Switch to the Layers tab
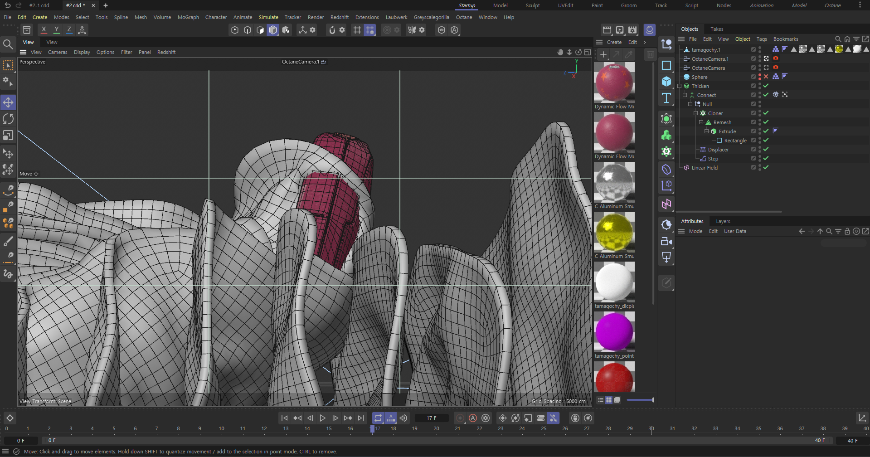Viewport: 870px width, 457px height. pos(723,221)
